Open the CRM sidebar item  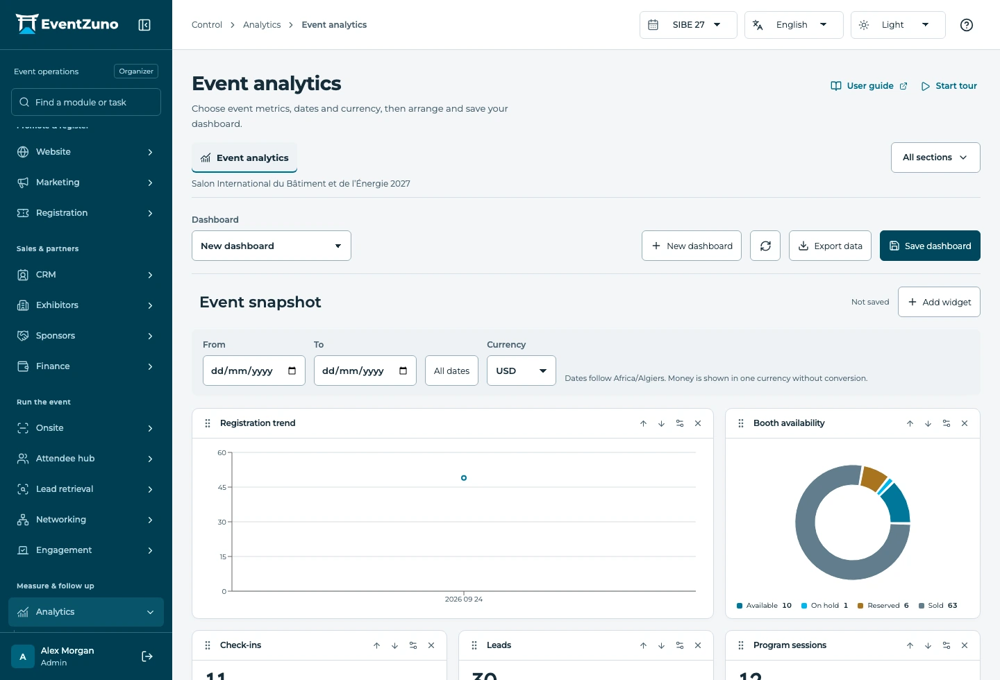point(86,275)
